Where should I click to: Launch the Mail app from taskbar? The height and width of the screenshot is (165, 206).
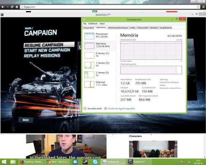point(75,162)
